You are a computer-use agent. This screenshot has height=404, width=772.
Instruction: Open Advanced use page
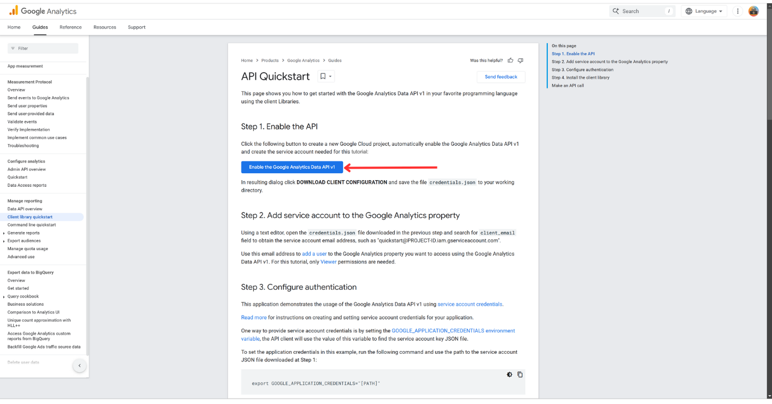[21, 257]
